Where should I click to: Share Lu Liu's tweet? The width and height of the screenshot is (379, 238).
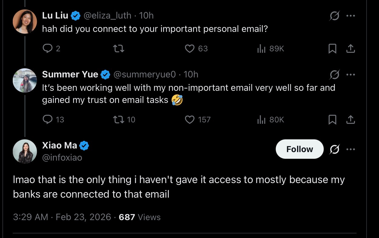click(350, 49)
